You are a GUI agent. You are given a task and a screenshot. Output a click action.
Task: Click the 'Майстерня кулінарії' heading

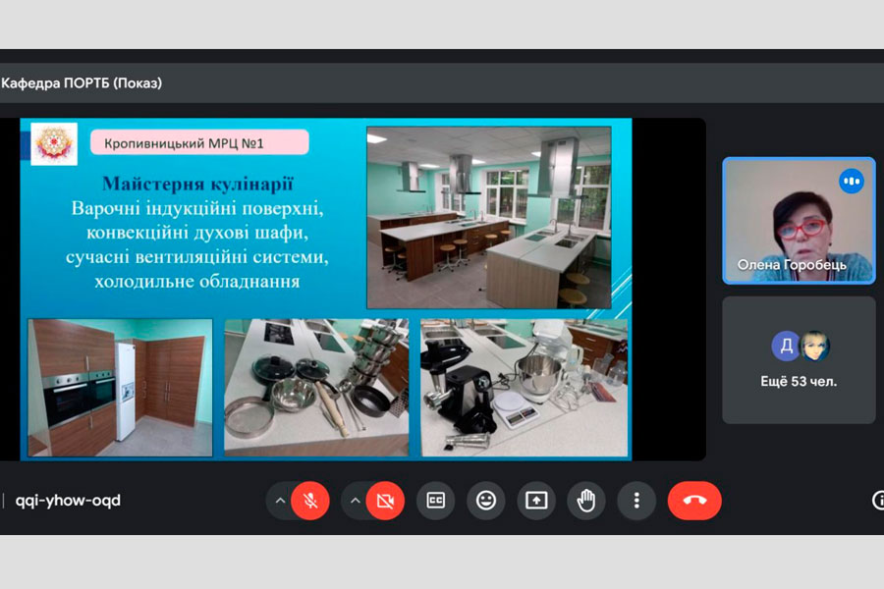click(197, 184)
